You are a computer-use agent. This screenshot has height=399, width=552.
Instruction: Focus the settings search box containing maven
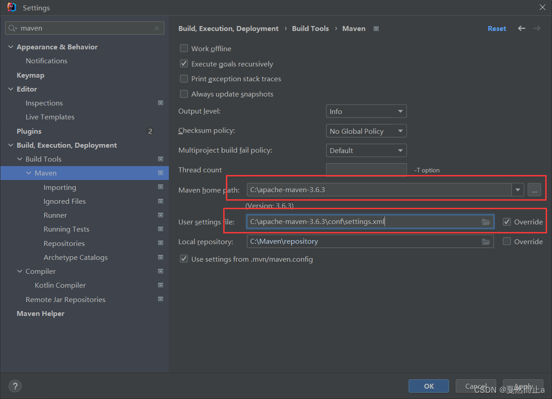[x=84, y=28]
